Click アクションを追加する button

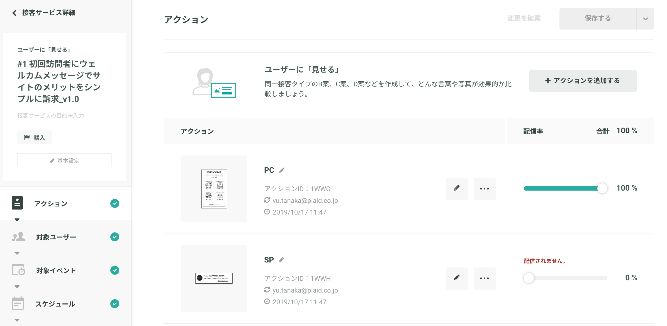[x=583, y=81]
